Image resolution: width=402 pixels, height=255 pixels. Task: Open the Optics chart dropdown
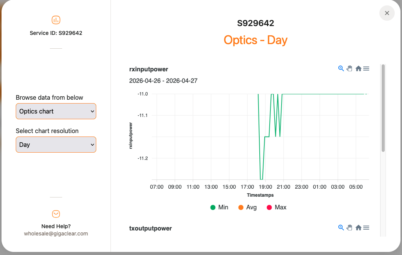click(56, 111)
